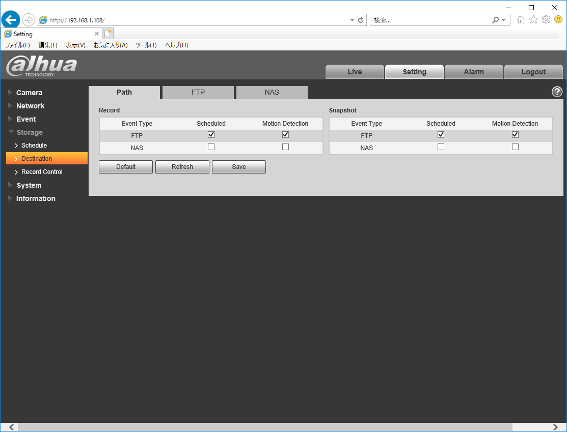Click the horizontal scrollbar thumb
This screenshot has width=567, height=432.
click(x=265, y=427)
